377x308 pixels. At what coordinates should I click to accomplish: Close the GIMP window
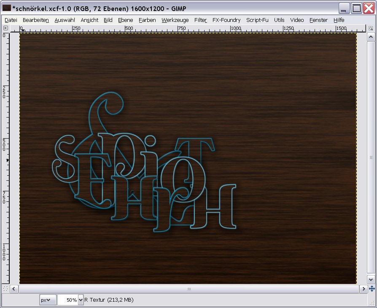click(369, 8)
